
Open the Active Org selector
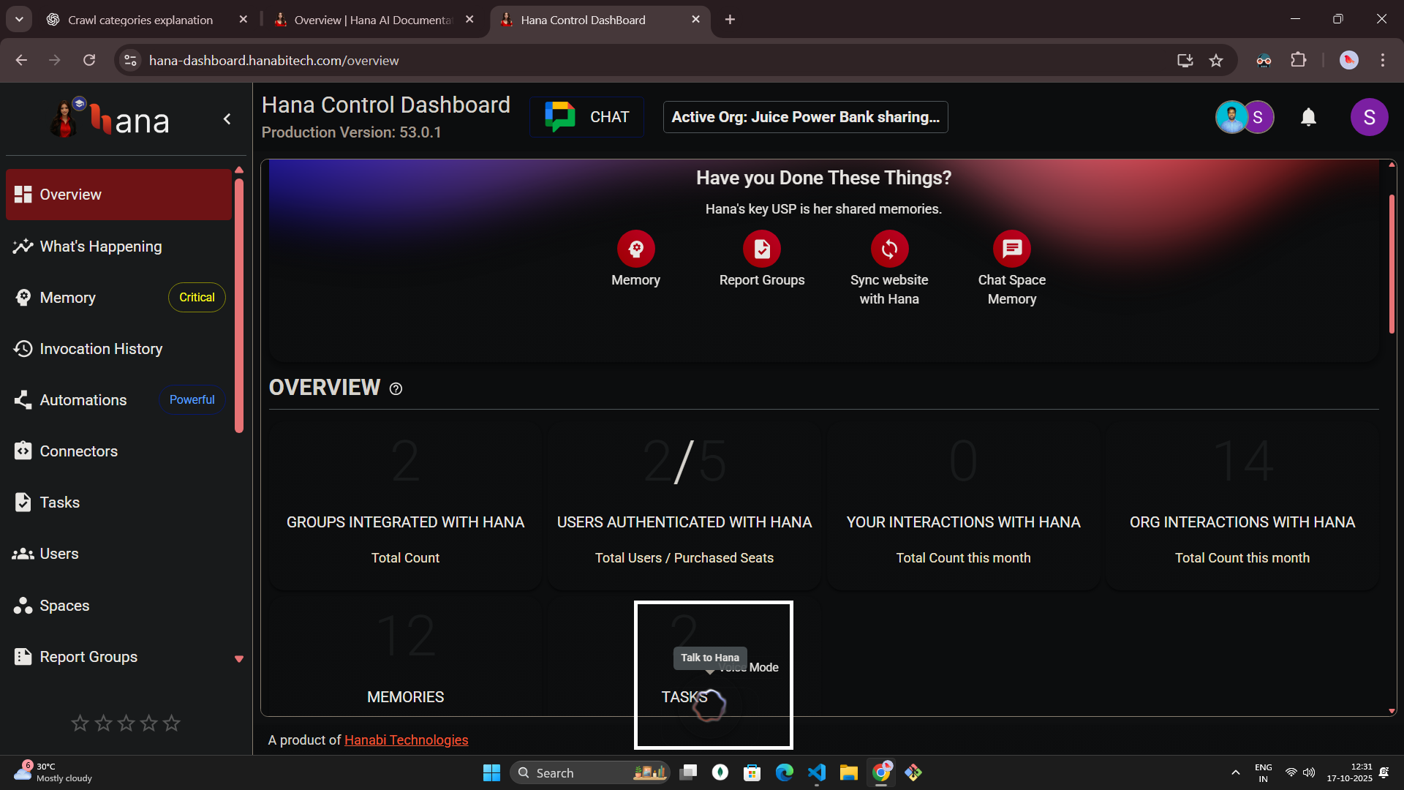[x=805, y=117]
